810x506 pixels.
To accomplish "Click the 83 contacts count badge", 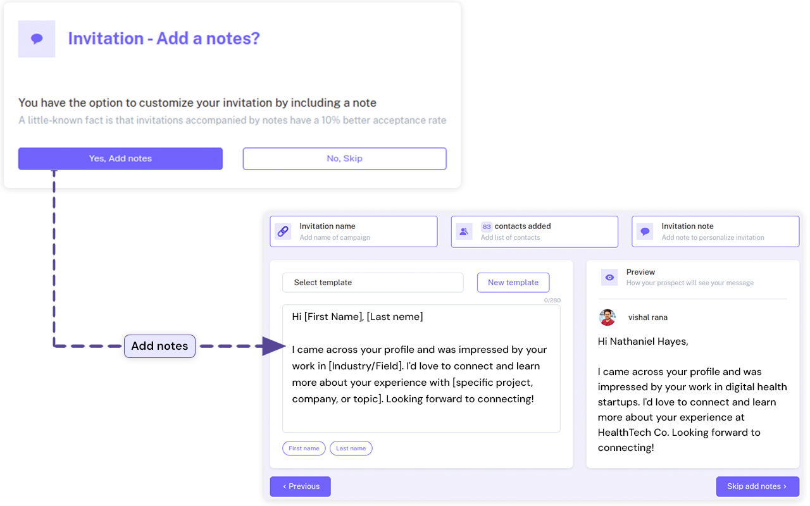I will pos(487,226).
